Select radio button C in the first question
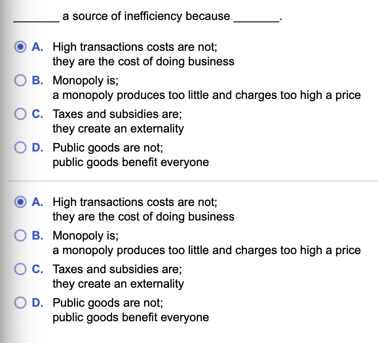Image resolution: width=378 pixels, height=343 pixels. pyautogui.click(x=20, y=114)
